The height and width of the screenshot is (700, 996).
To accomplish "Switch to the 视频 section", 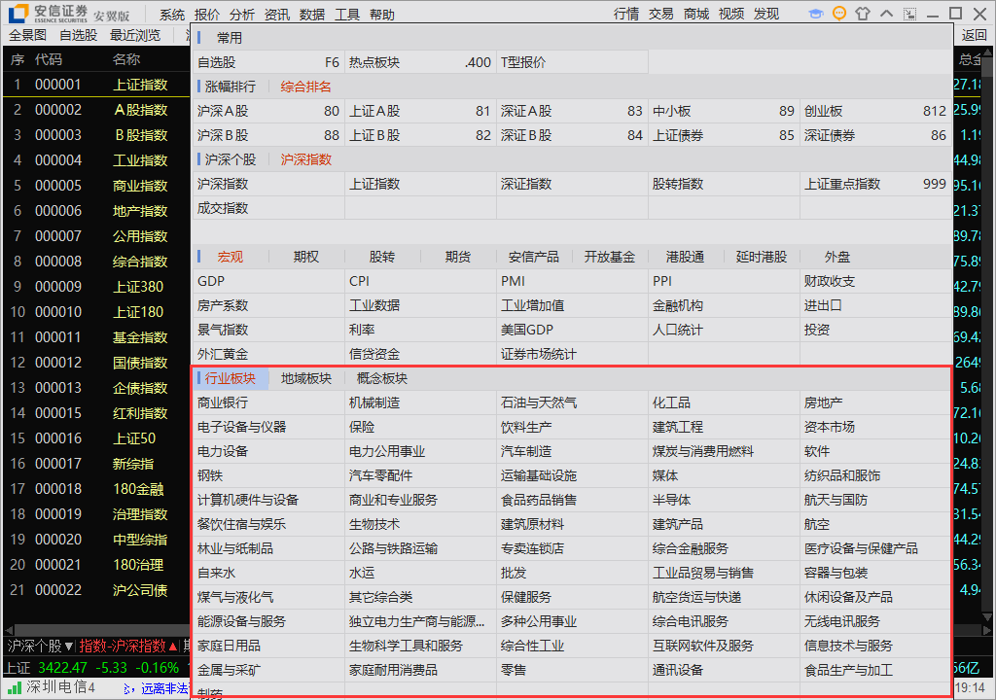I will (731, 14).
